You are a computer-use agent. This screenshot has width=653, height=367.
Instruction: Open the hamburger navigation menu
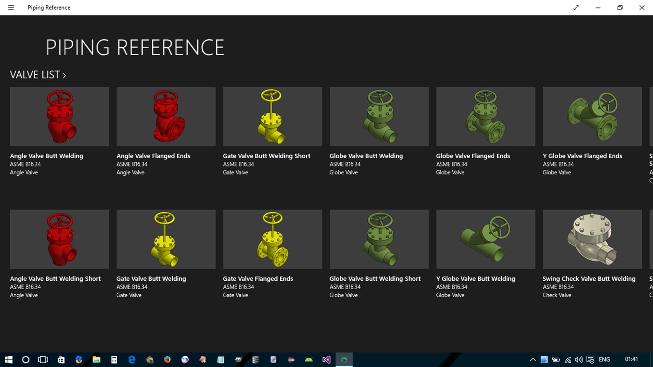[x=10, y=7]
